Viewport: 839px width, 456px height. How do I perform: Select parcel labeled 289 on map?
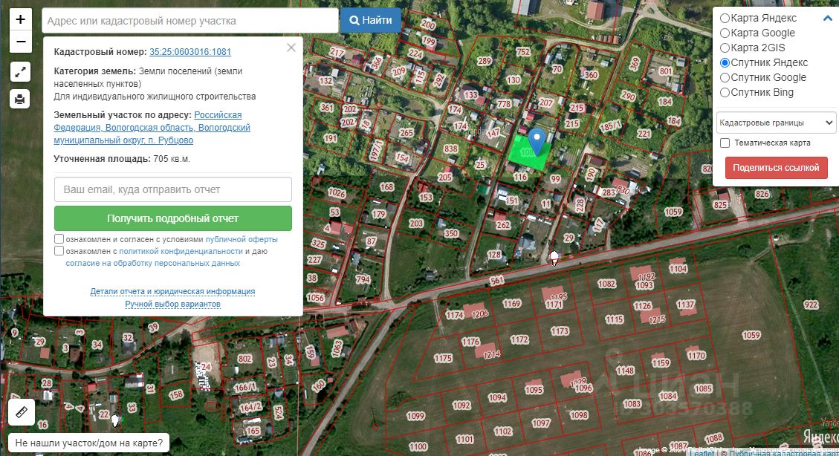point(485,61)
